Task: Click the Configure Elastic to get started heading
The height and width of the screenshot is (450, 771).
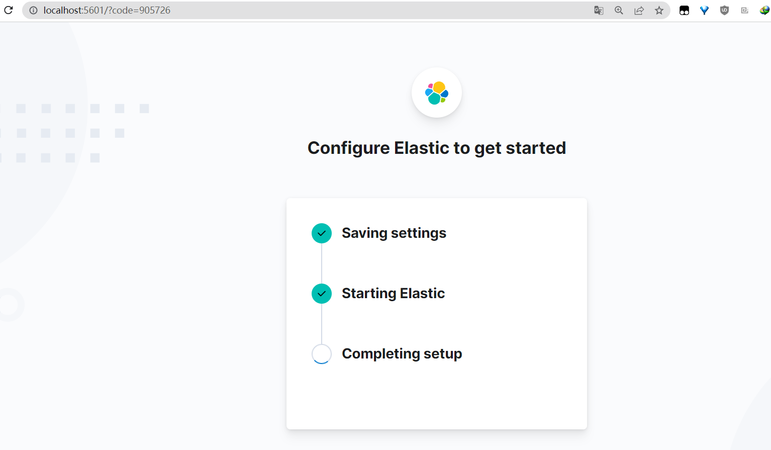Action: (x=436, y=148)
